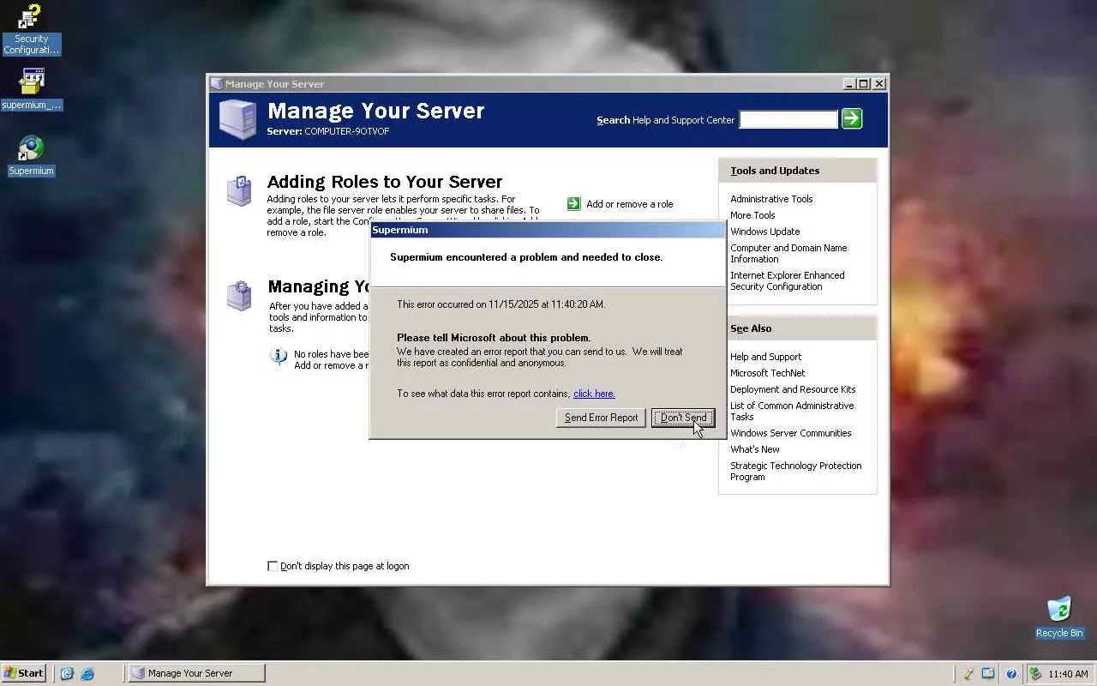1097x686 pixels.
Task: Open Deployment and Resource Kits link
Action: point(793,389)
